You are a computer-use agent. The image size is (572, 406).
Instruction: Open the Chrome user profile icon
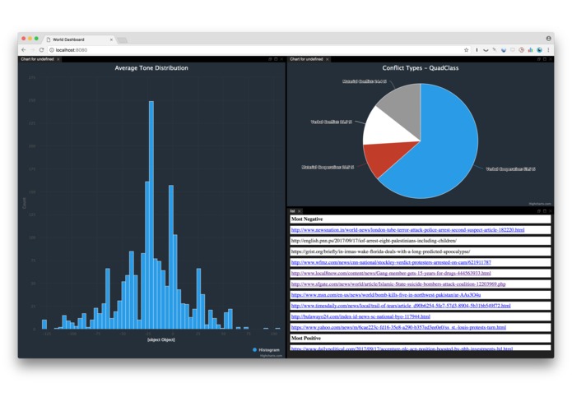coord(548,39)
